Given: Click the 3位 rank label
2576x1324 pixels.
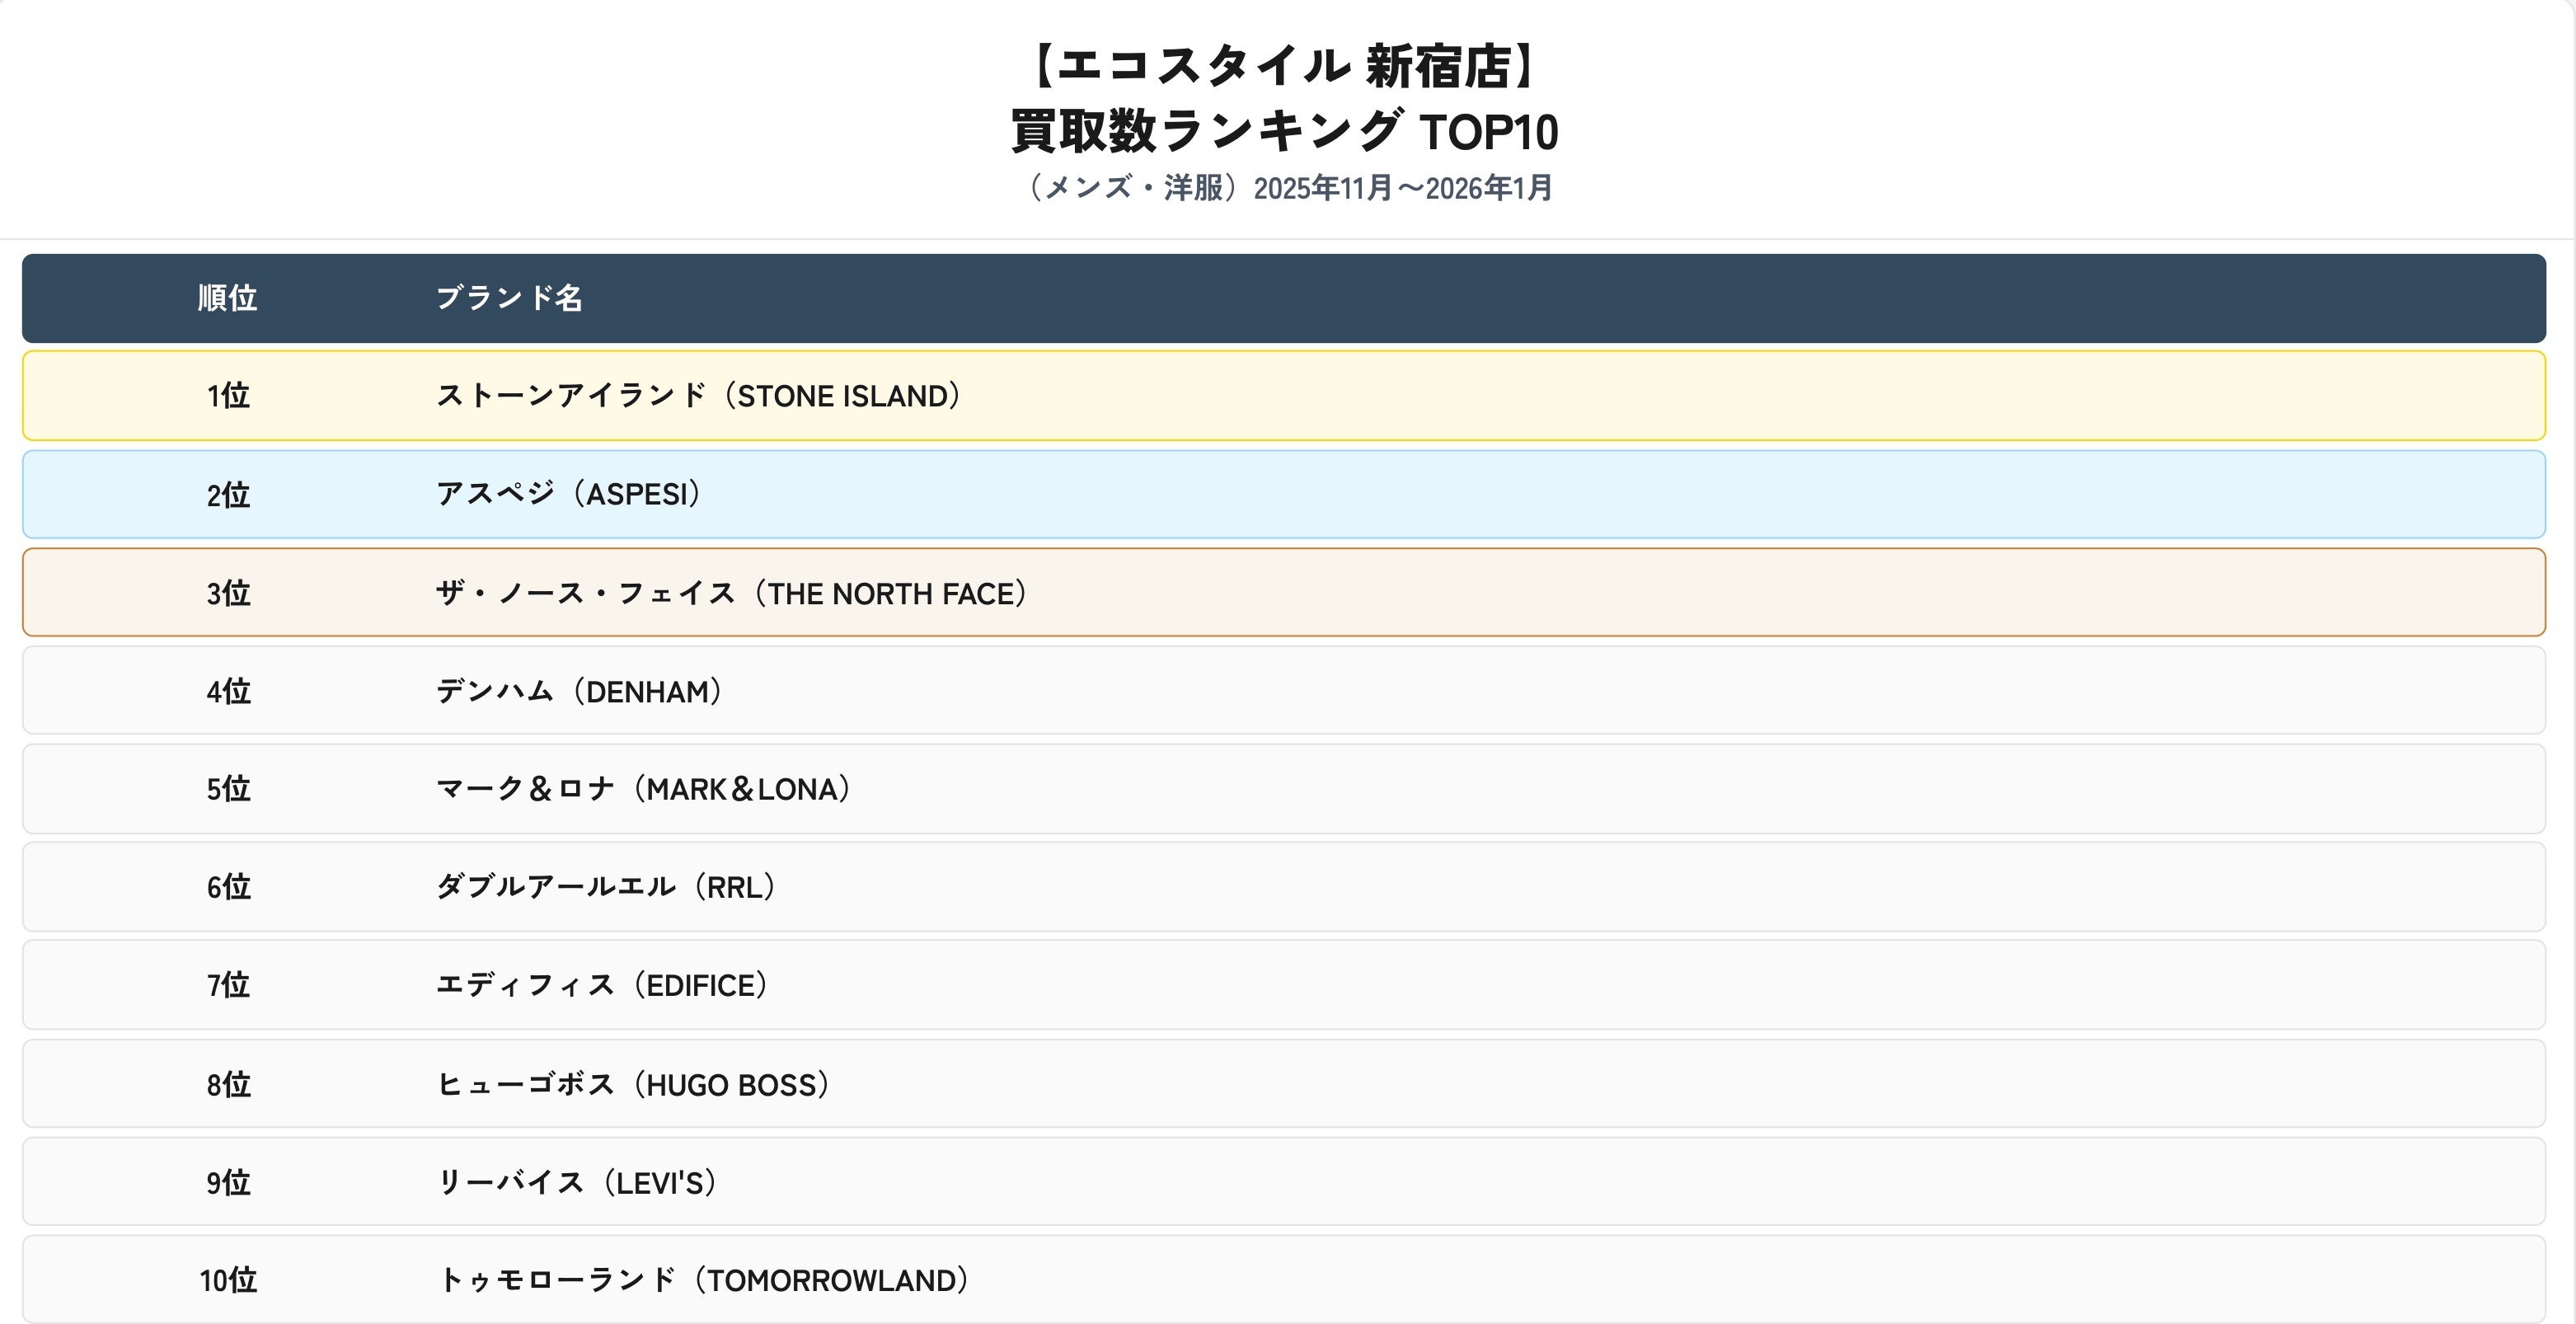Looking at the screenshot, I should tap(228, 593).
